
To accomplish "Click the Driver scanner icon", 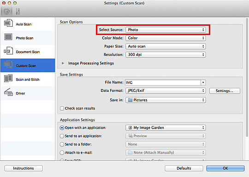I will [x=8, y=92].
